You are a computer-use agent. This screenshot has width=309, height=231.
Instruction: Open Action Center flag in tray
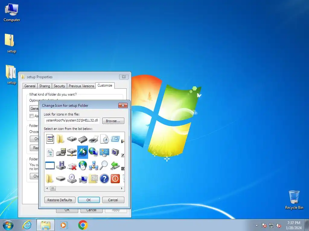click(x=264, y=225)
